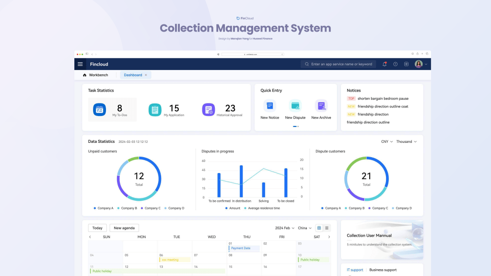Open the notifications bell

[385, 64]
